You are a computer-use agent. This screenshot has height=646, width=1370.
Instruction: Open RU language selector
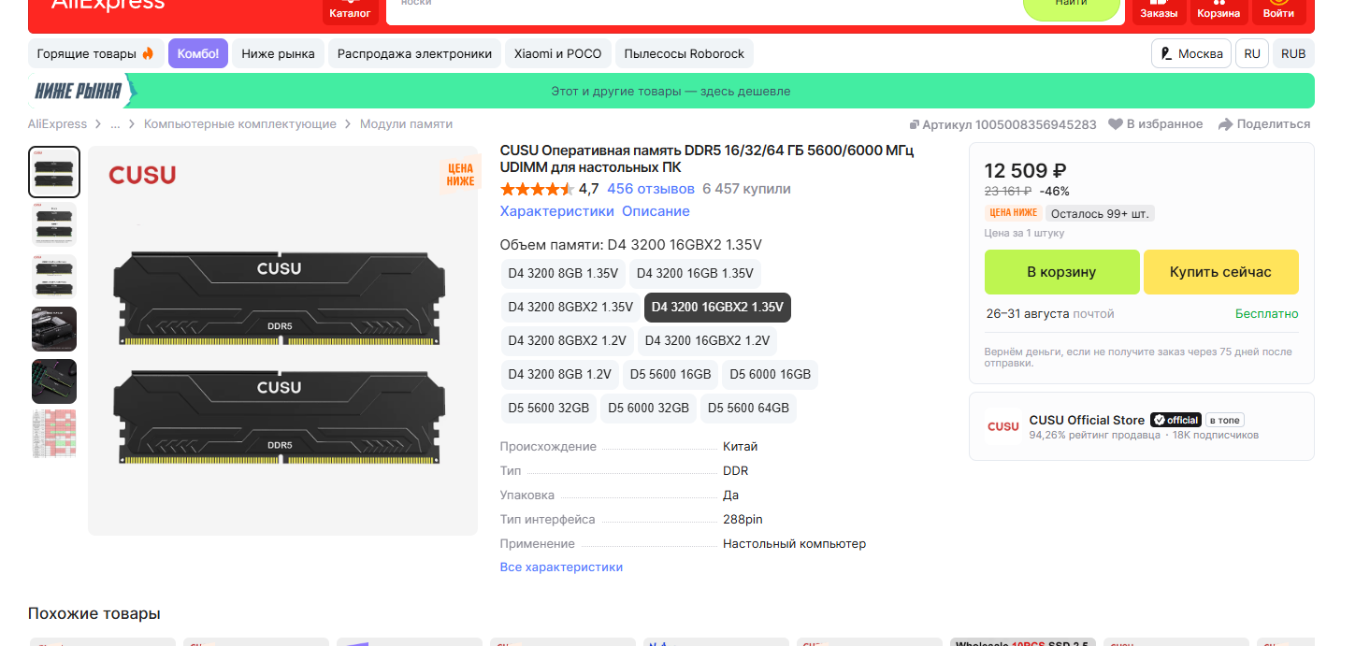point(1252,53)
